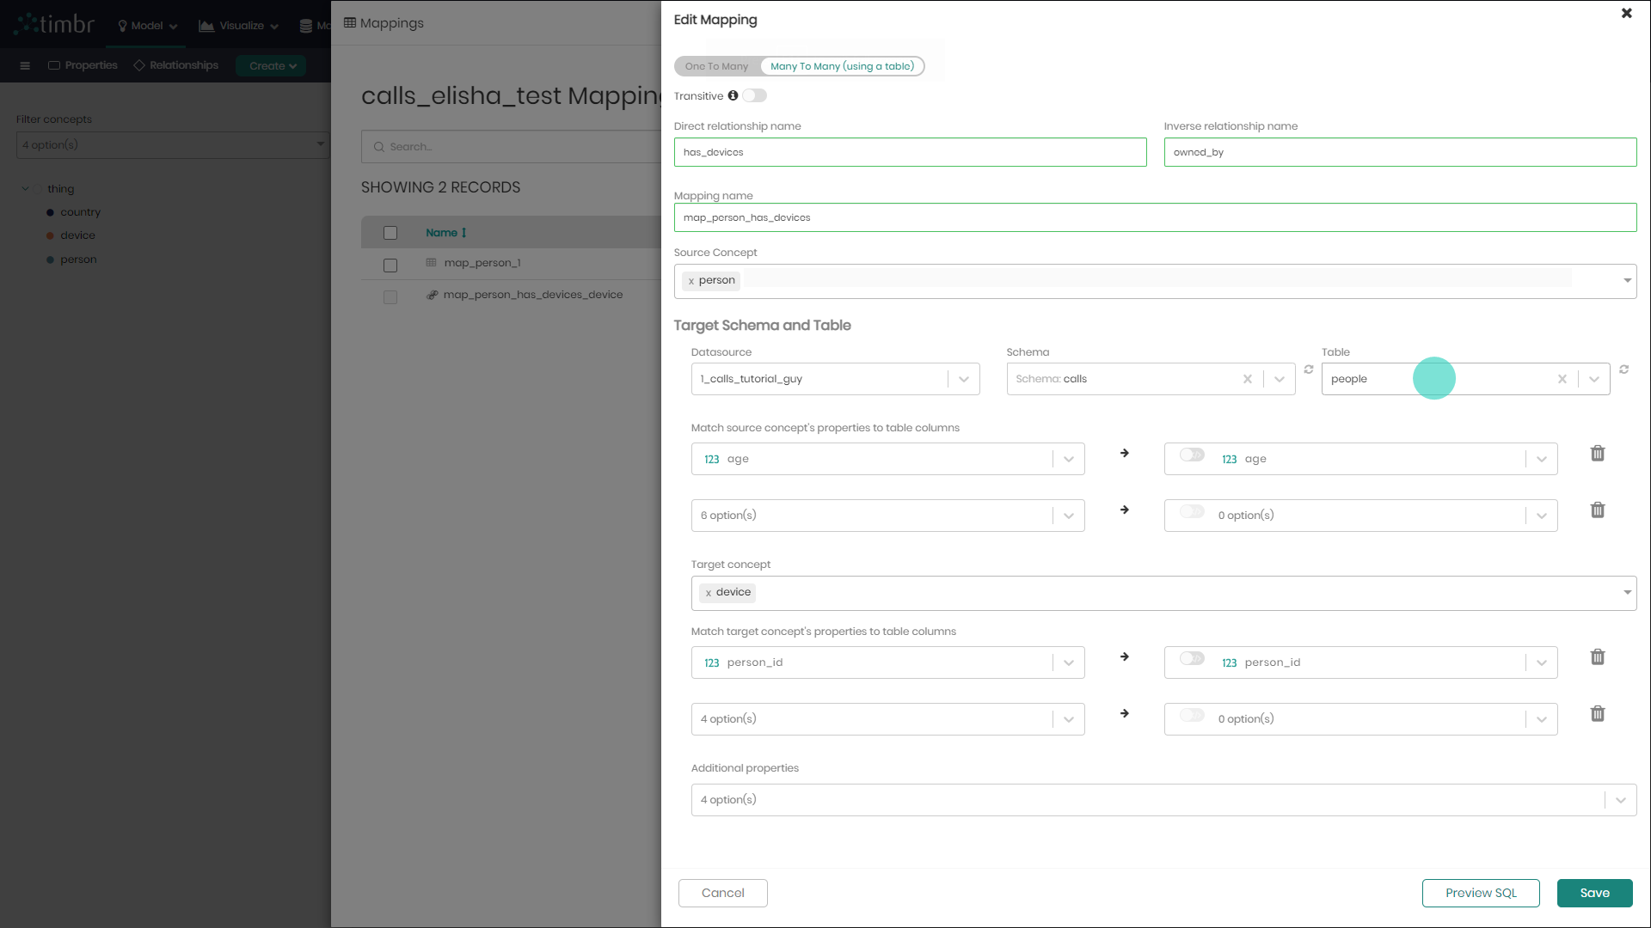Expand the Target concept dropdown

pos(1627,593)
